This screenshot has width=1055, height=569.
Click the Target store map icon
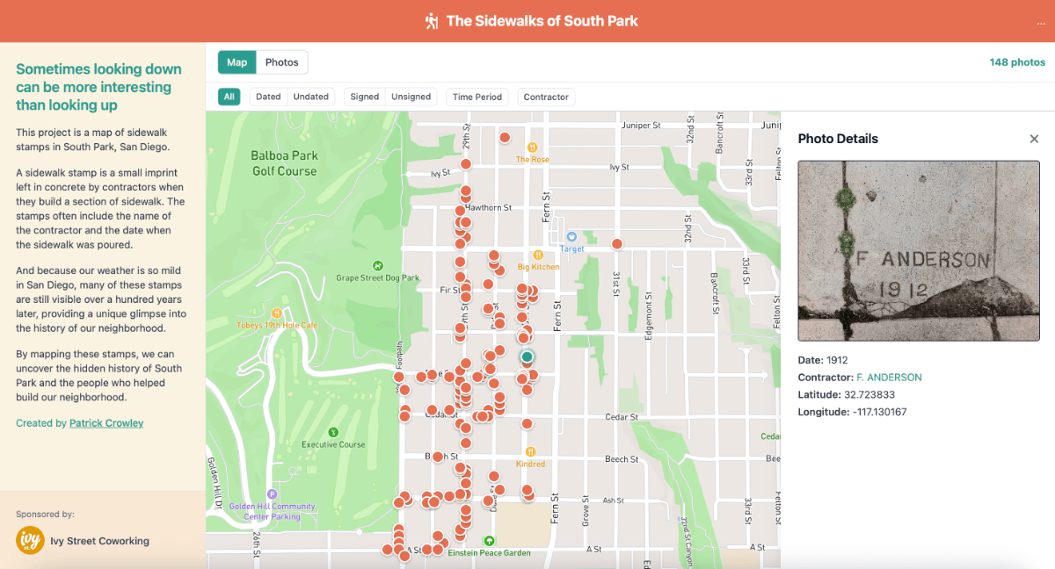(x=571, y=237)
